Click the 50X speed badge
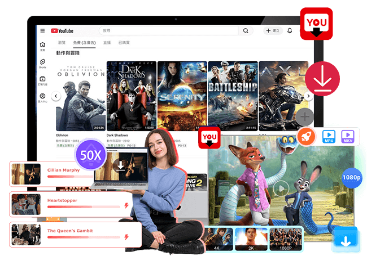 [x=91, y=155]
